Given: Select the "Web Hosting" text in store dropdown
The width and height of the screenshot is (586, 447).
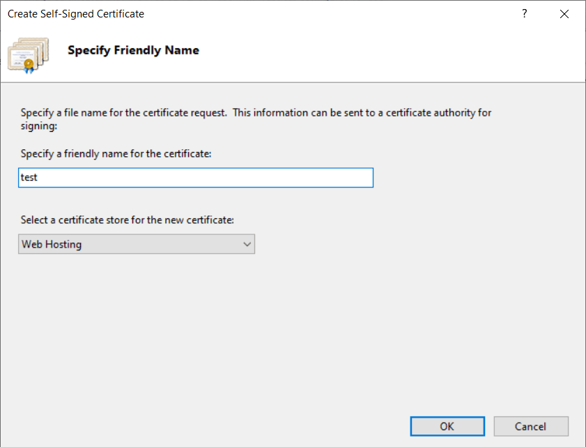Looking at the screenshot, I should pyautogui.click(x=52, y=244).
